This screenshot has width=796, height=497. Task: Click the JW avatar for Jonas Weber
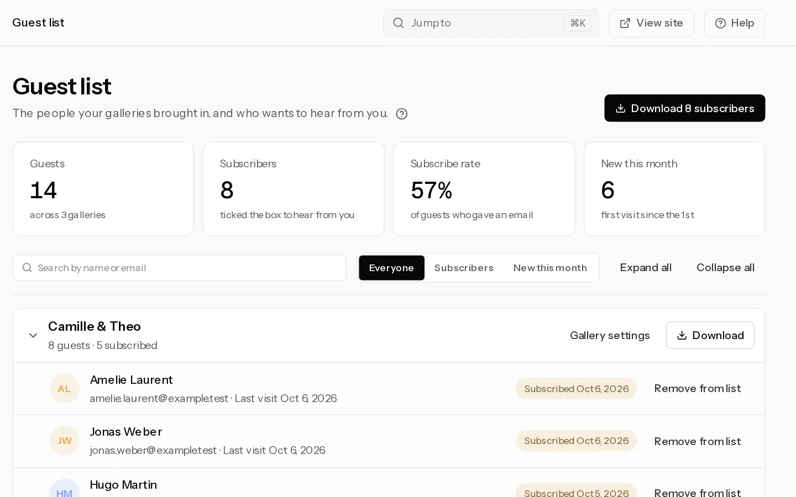click(65, 441)
